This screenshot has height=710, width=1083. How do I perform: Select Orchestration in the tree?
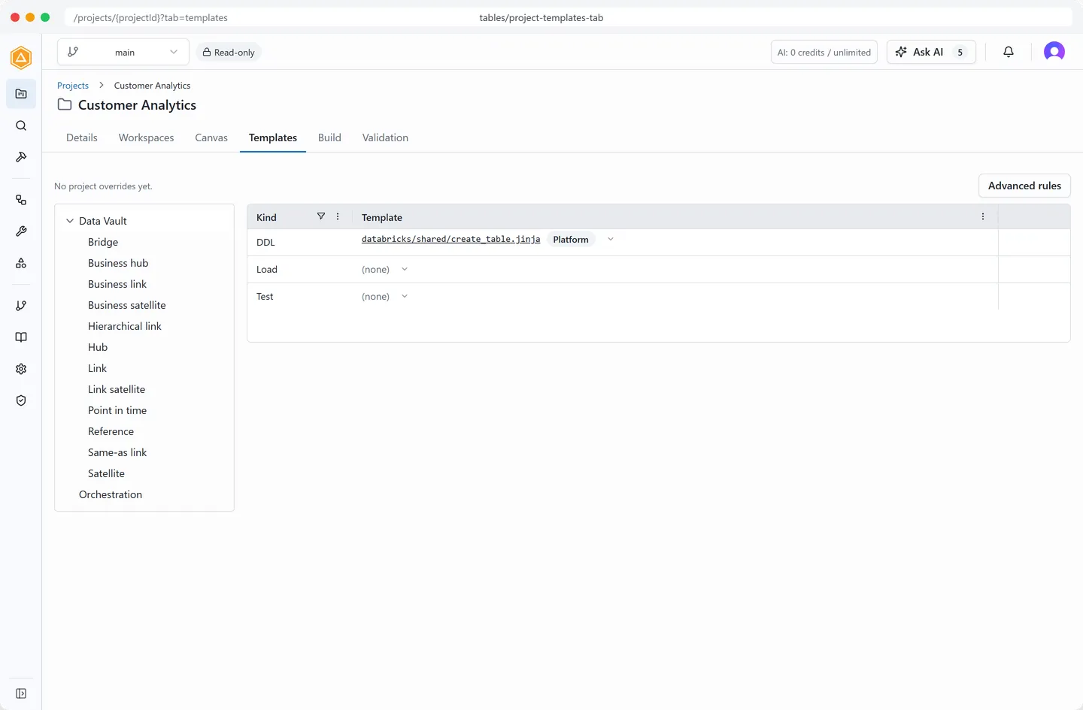tap(111, 494)
